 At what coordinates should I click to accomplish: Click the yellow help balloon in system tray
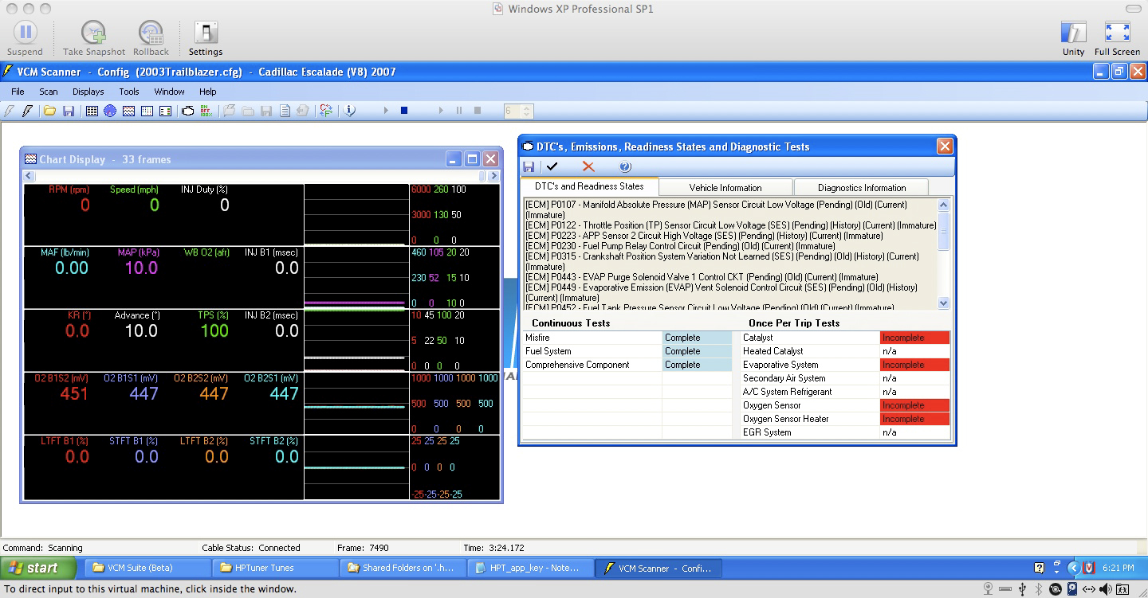tap(1039, 568)
